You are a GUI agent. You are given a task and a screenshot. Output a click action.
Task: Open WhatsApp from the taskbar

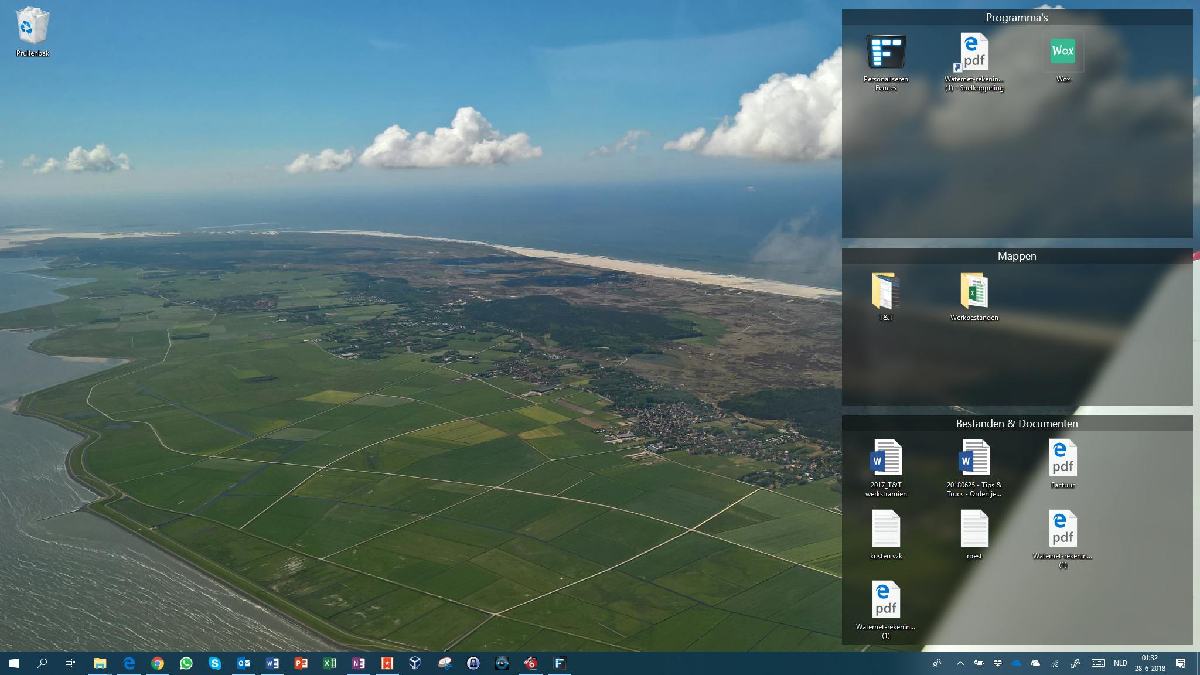point(186,663)
